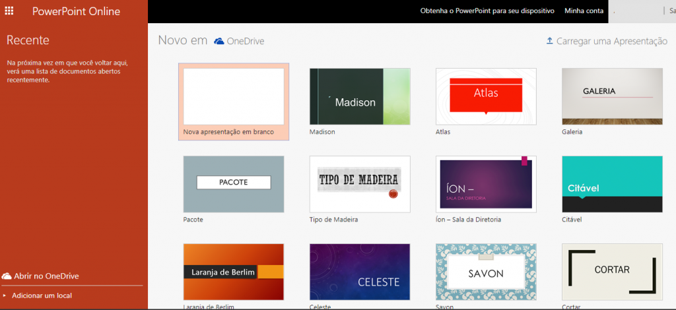Select the blank presentation thumbnail
676x310 pixels.
click(x=234, y=96)
